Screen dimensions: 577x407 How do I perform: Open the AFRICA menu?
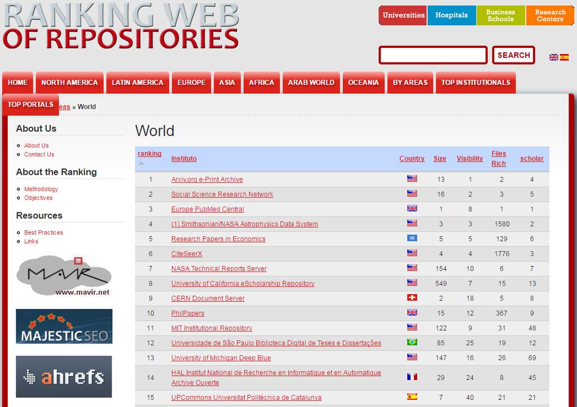(x=261, y=83)
